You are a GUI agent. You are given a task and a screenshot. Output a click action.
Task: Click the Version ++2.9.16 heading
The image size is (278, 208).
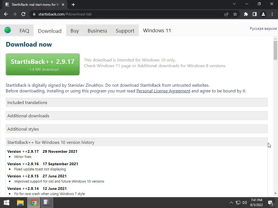(x=43, y=164)
